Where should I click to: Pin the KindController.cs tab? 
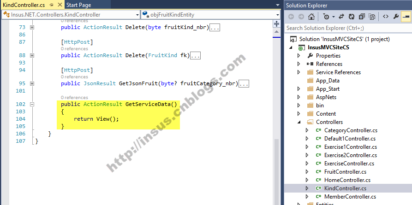click(51, 5)
